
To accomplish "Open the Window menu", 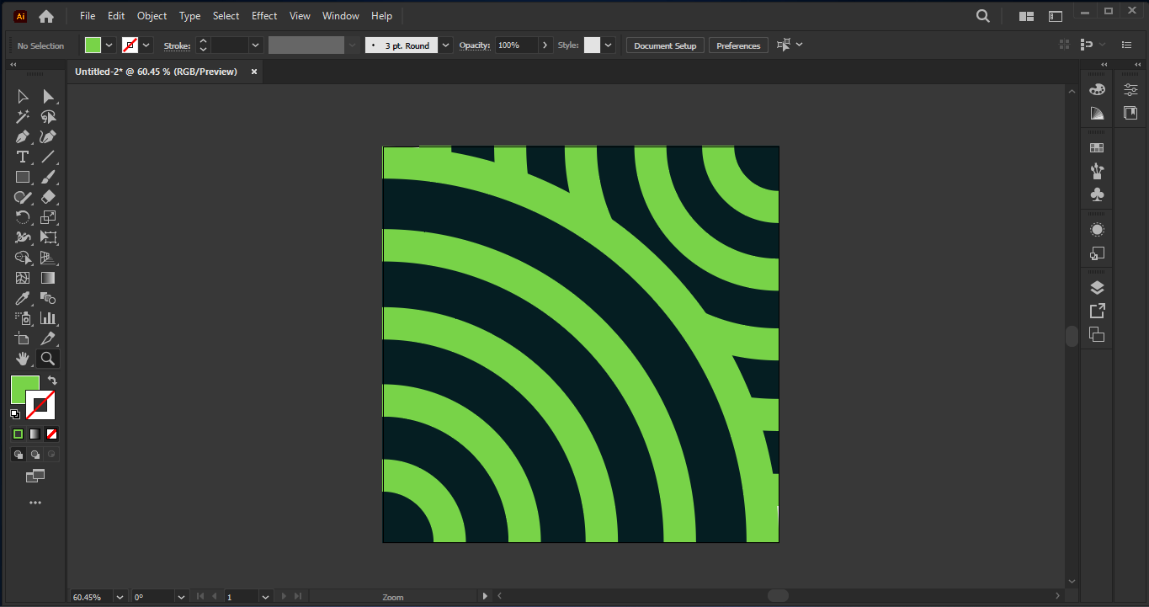I will tap(340, 16).
